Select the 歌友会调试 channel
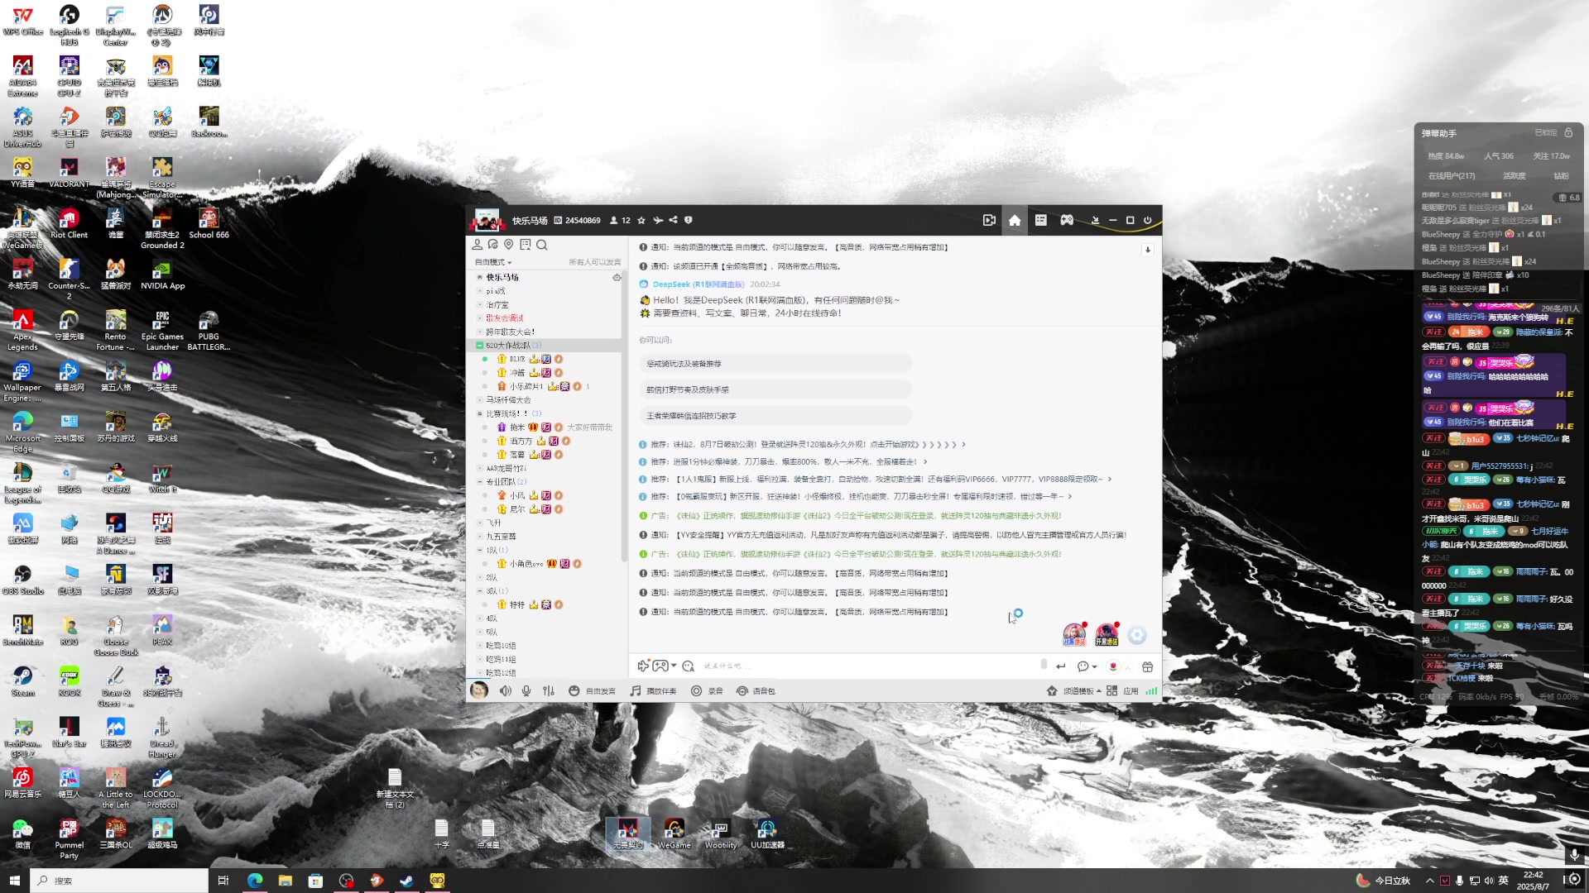 pos(504,318)
